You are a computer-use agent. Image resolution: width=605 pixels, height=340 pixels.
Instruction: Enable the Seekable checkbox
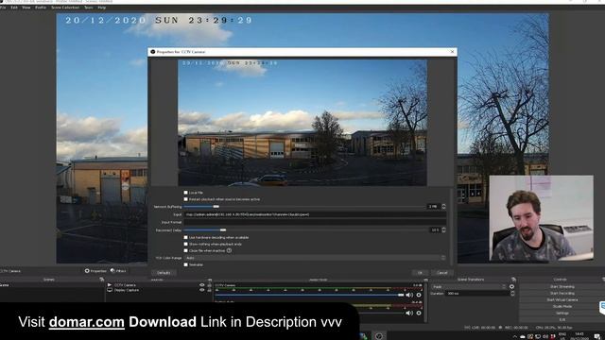point(186,264)
